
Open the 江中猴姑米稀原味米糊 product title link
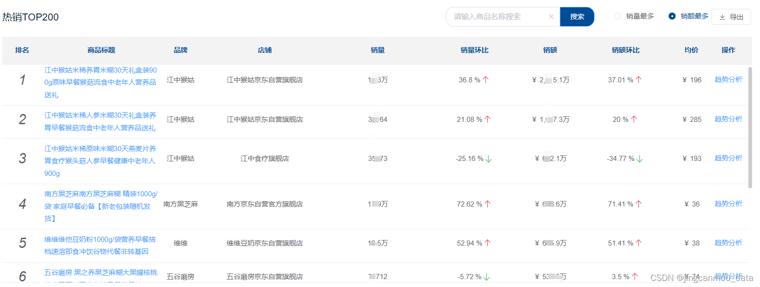pos(101,161)
